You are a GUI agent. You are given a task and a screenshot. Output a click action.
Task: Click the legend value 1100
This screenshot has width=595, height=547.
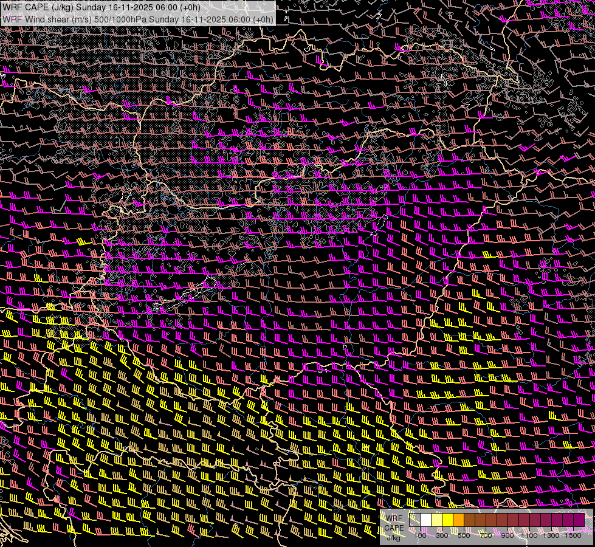529,535
